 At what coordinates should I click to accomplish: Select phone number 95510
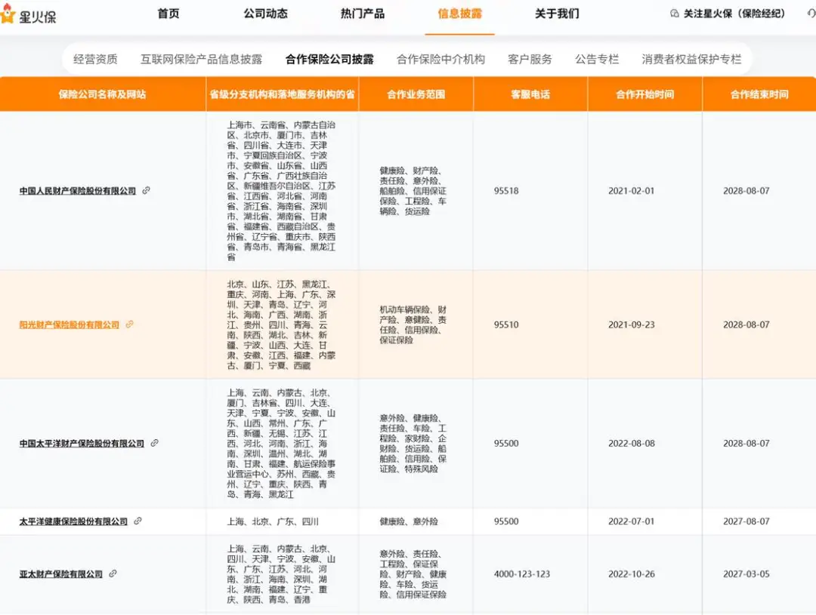point(506,324)
